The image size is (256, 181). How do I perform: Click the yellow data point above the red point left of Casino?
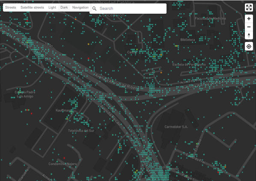click(89, 44)
